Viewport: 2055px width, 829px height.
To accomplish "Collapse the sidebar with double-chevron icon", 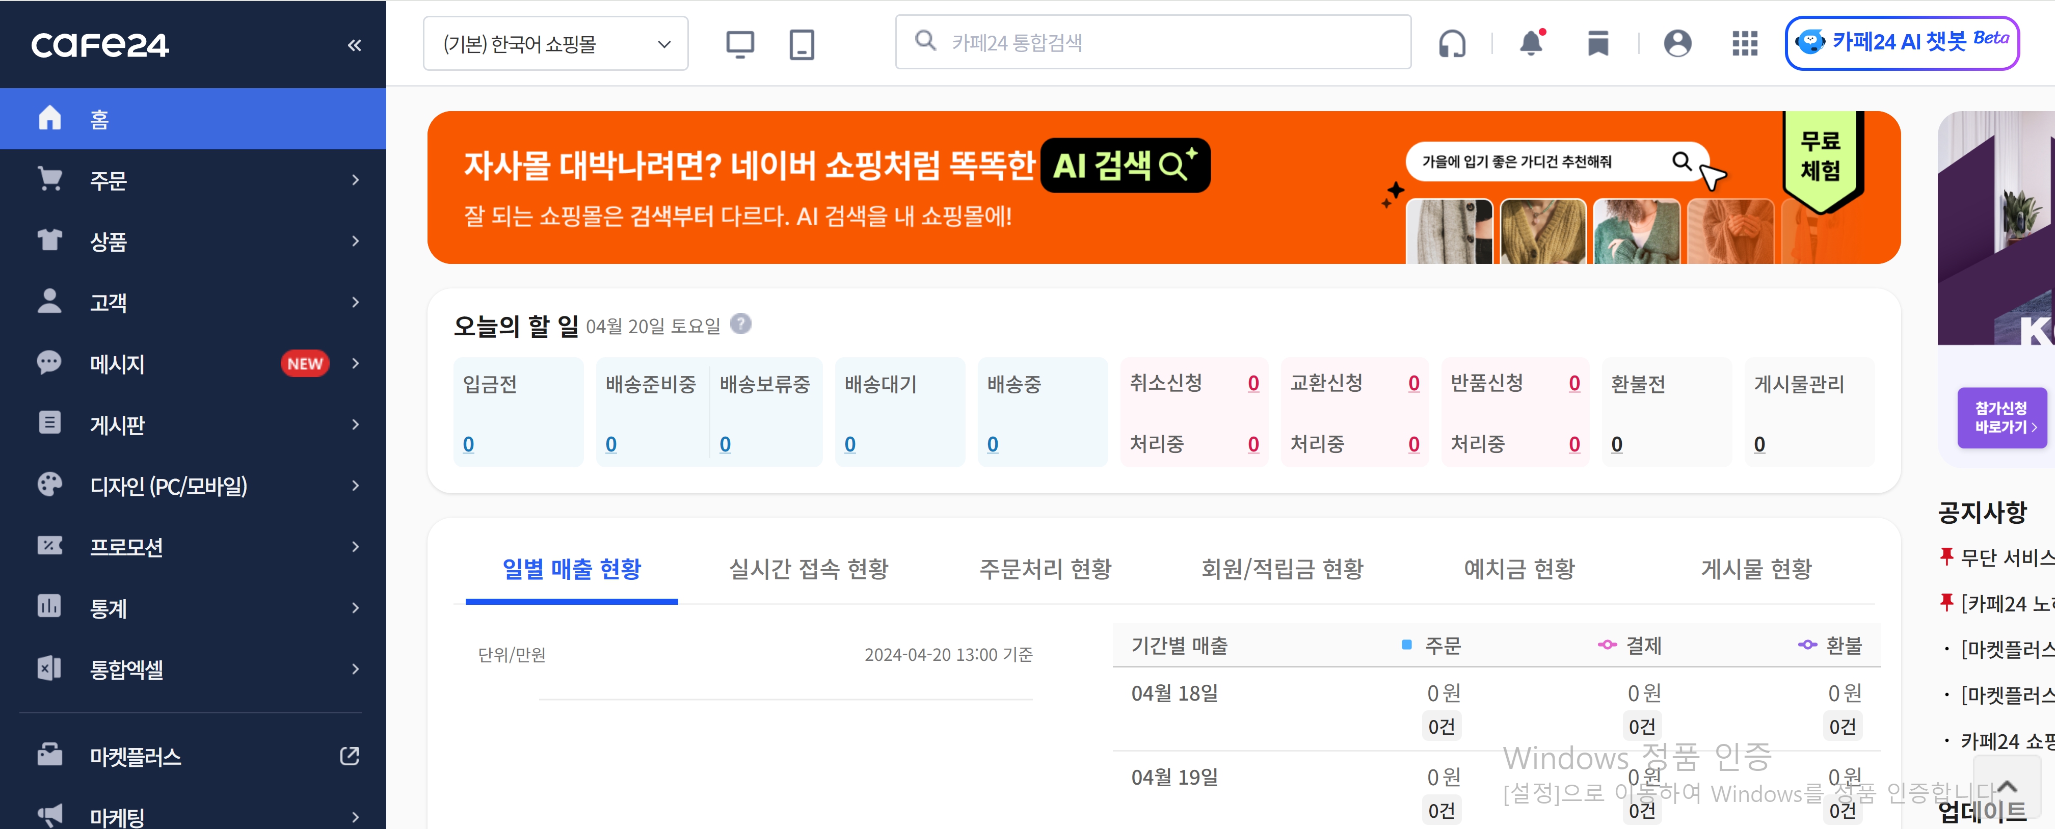I will pos(354,45).
